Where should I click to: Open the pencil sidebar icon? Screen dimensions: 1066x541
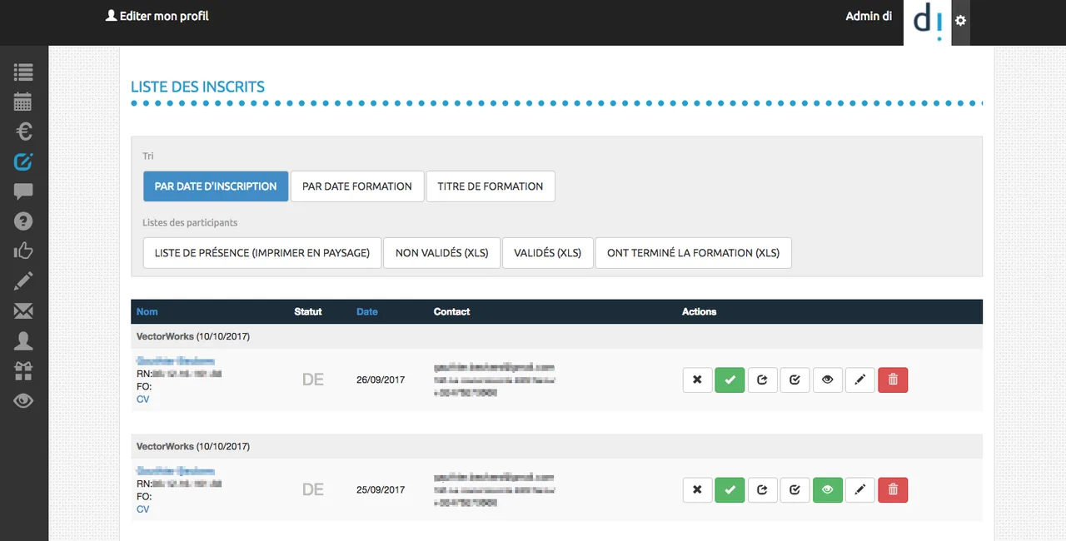(x=23, y=280)
